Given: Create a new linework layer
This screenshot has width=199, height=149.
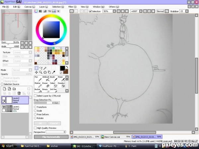Looking at the screenshot, I should tap(9, 89).
